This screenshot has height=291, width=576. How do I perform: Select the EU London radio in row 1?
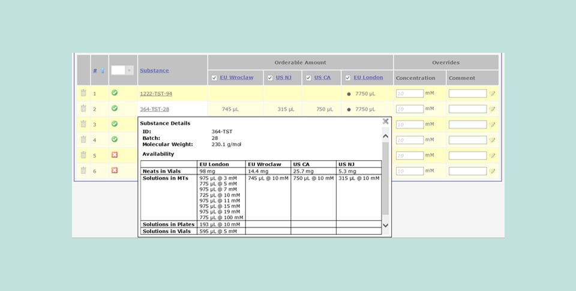[349, 94]
